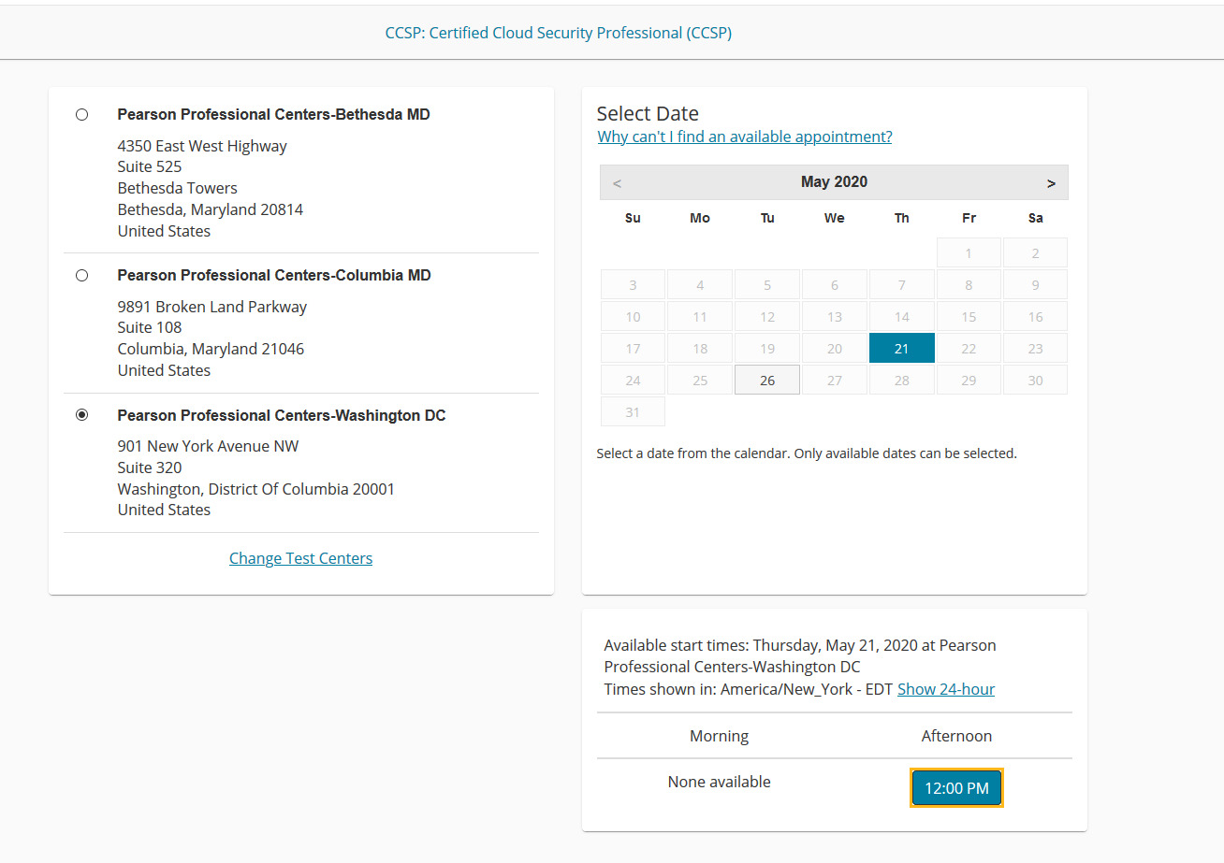Click Pearson Professional Centers-Bethesda MD label
Screen dimensions: 1224x863
[273, 114]
